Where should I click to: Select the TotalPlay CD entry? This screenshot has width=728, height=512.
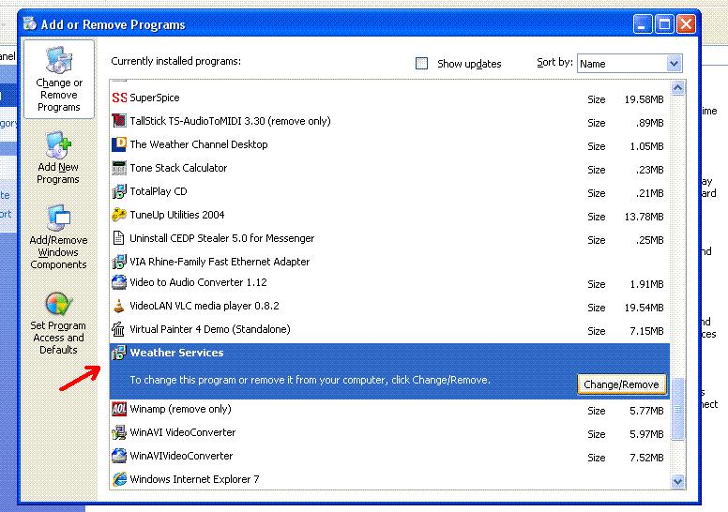(x=159, y=191)
